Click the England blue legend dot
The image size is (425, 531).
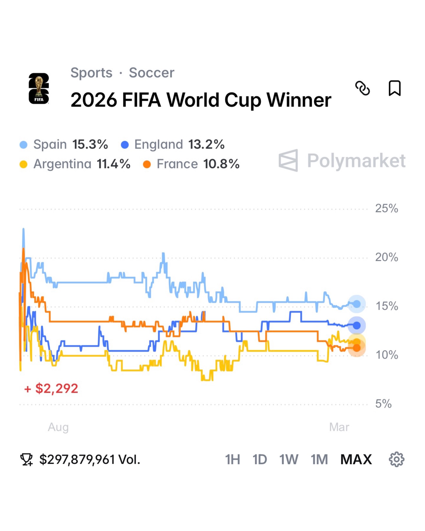tap(125, 145)
